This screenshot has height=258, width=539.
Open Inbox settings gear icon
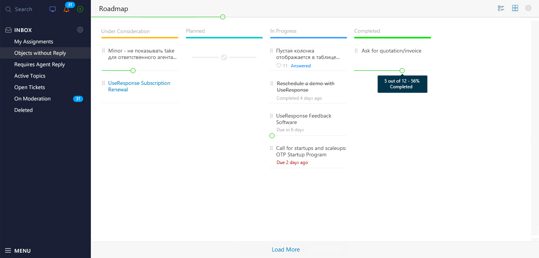(80, 30)
